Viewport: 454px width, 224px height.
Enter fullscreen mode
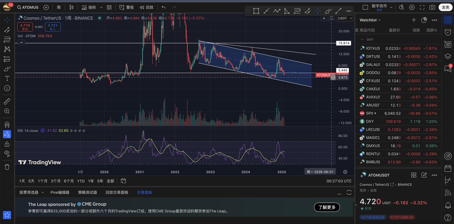pyautogui.click(x=422, y=7)
